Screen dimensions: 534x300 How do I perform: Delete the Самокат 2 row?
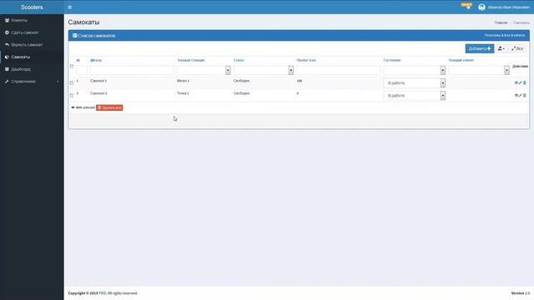tap(525, 96)
